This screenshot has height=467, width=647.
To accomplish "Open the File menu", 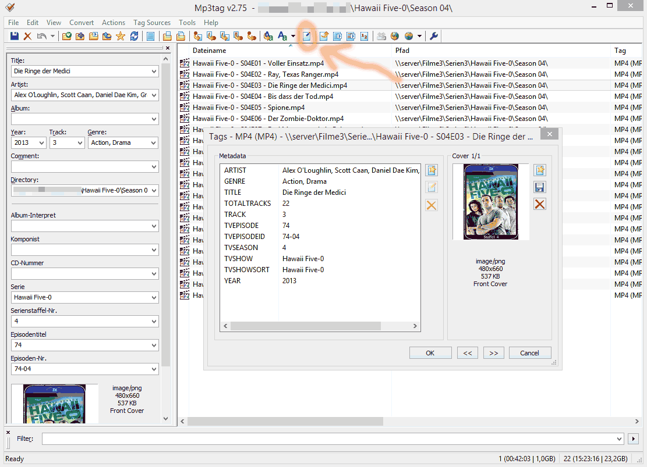I will pyautogui.click(x=13, y=23).
